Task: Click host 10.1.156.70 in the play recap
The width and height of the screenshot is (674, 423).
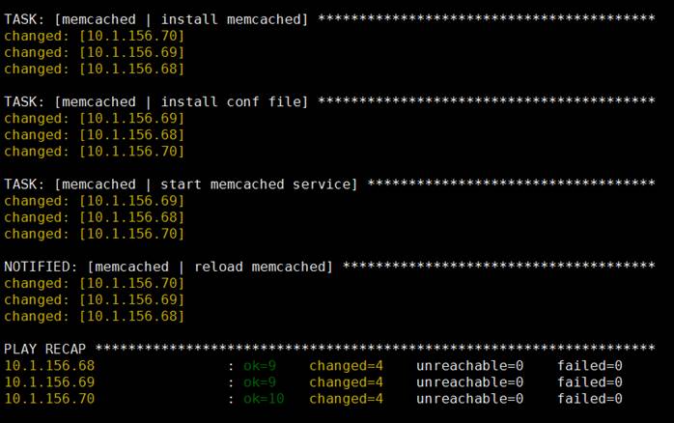Action: (x=49, y=399)
